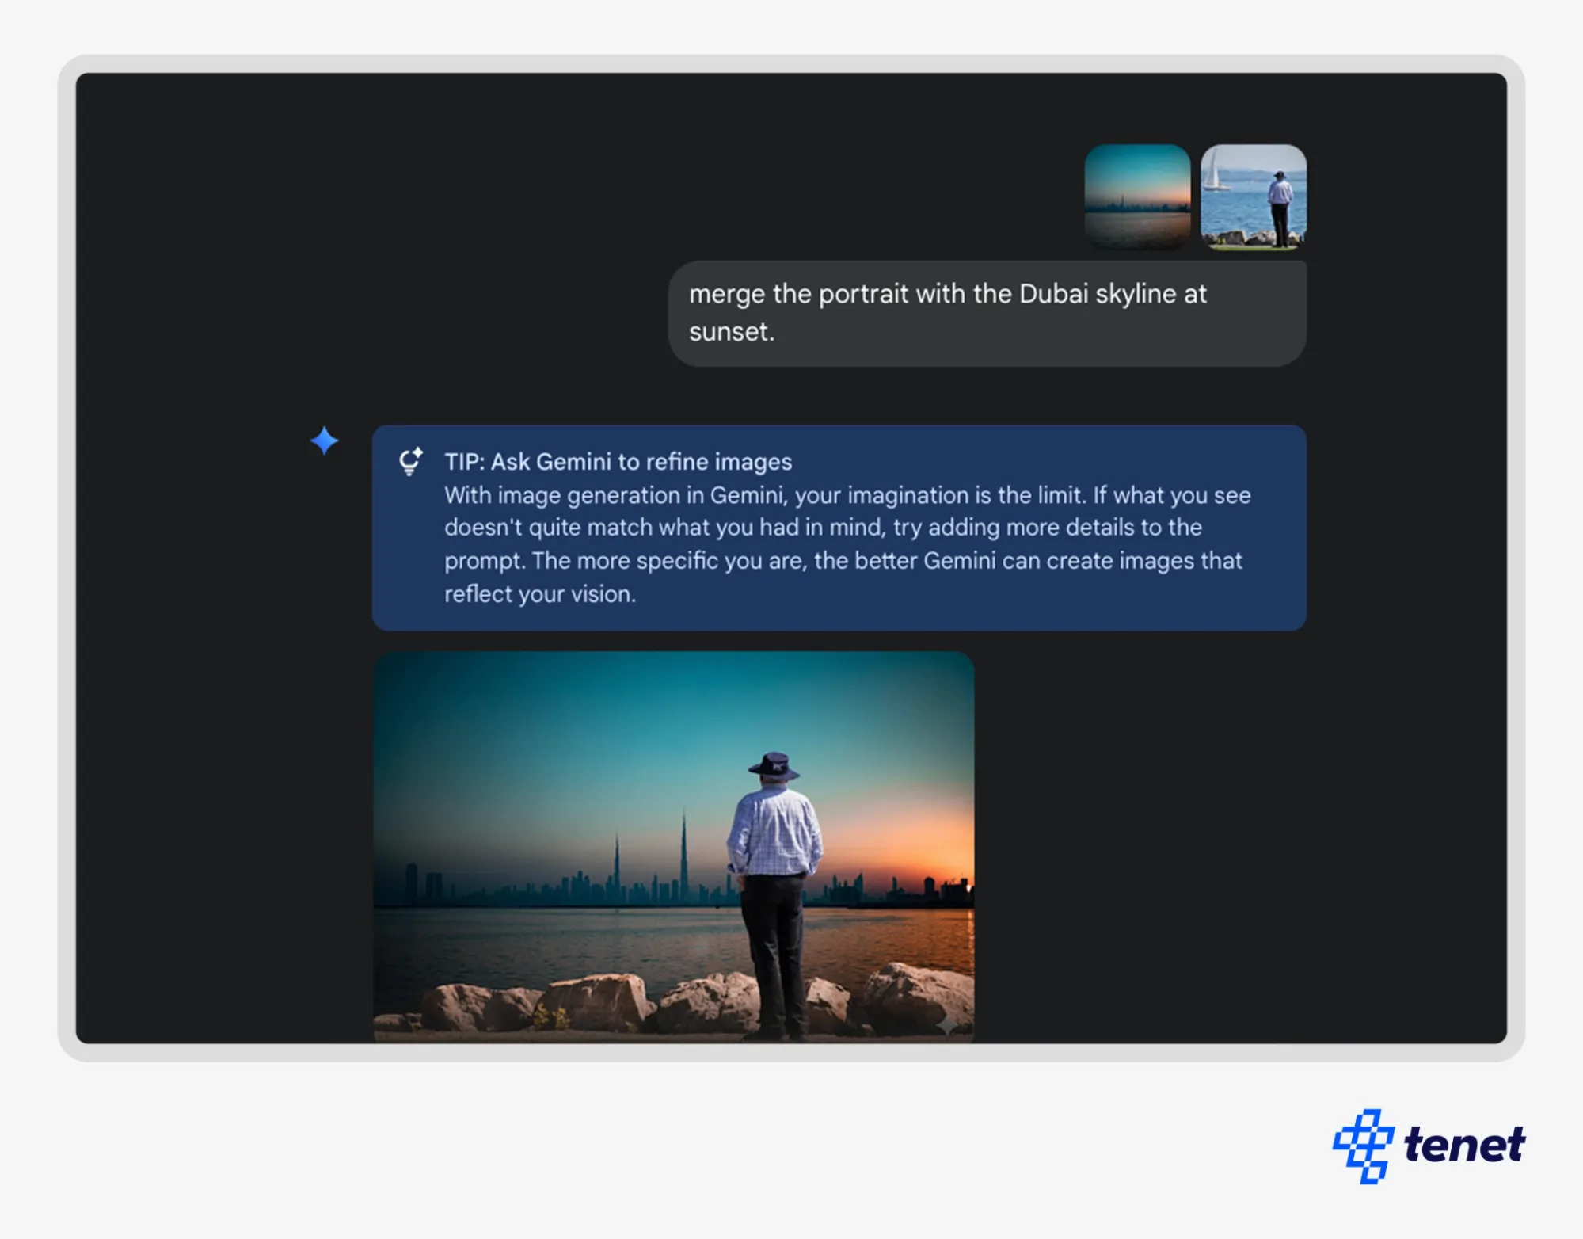
Task: Click the tenet brand name text
Action: 1463,1145
